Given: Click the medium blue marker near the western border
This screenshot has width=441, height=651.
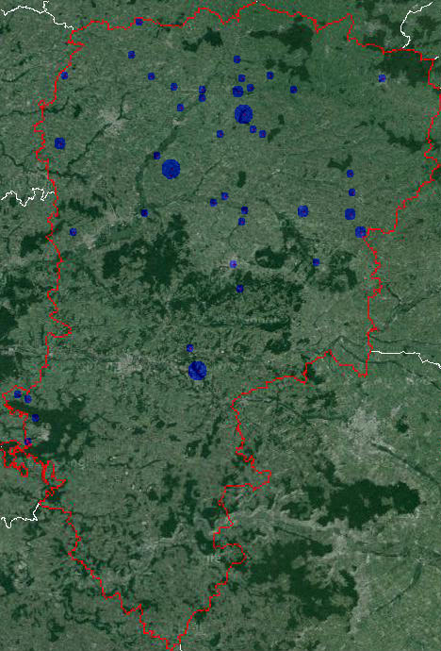Looking at the screenshot, I should tap(60, 143).
